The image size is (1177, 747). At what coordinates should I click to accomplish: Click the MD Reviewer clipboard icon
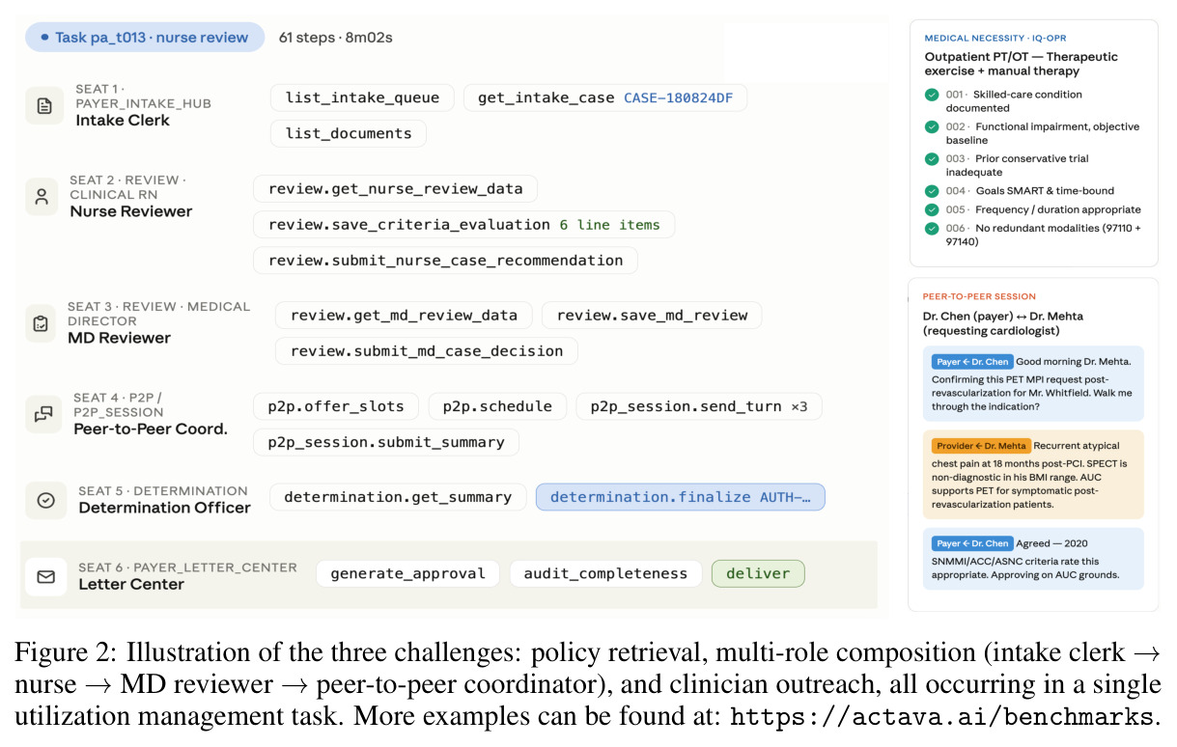41,324
